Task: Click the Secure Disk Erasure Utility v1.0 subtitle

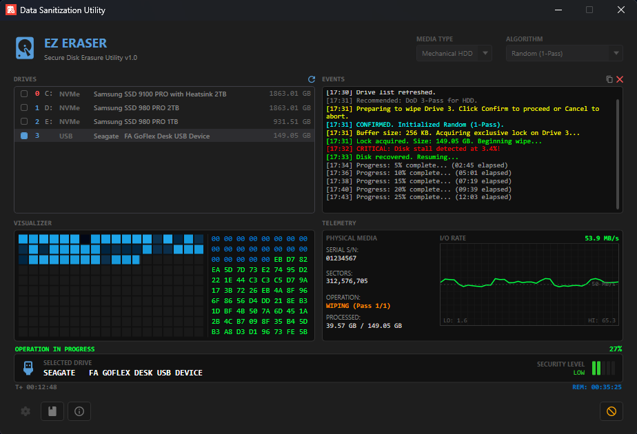Action: pyautogui.click(x=90, y=58)
